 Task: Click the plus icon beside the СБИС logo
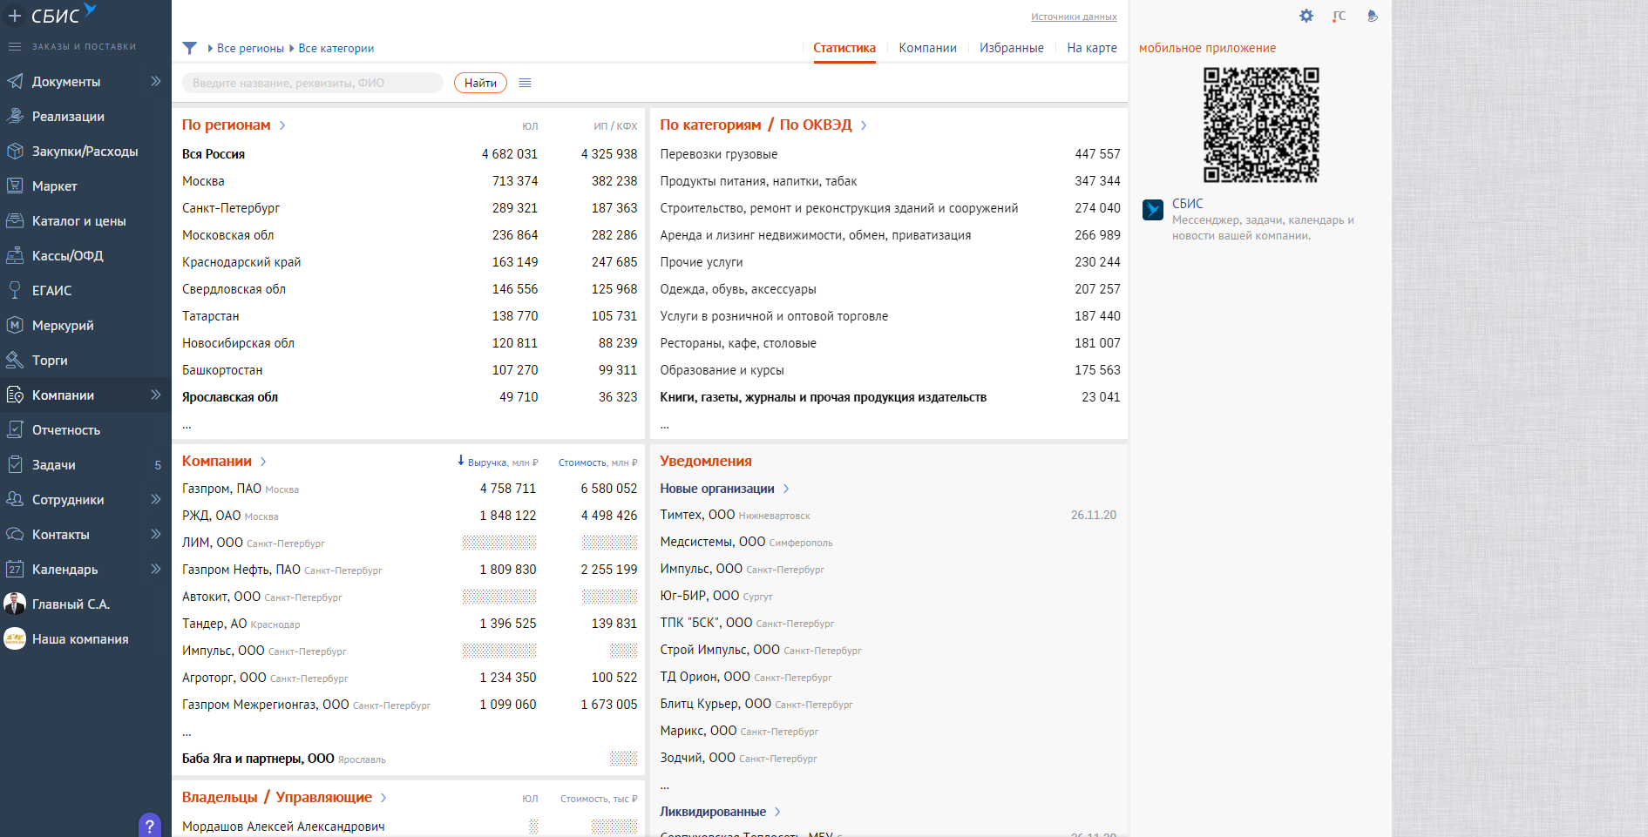[x=15, y=16]
